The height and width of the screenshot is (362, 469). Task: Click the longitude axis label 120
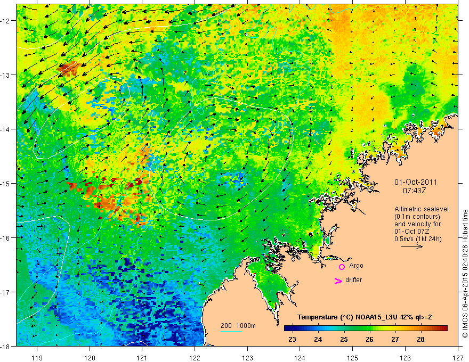pos(90,358)
